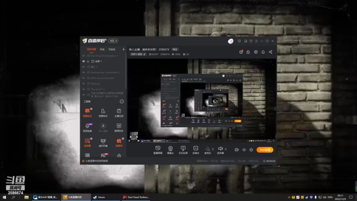Screen dimensions: 357x201
Task: Click the user avatar in title bar
Action: (230, 41)
